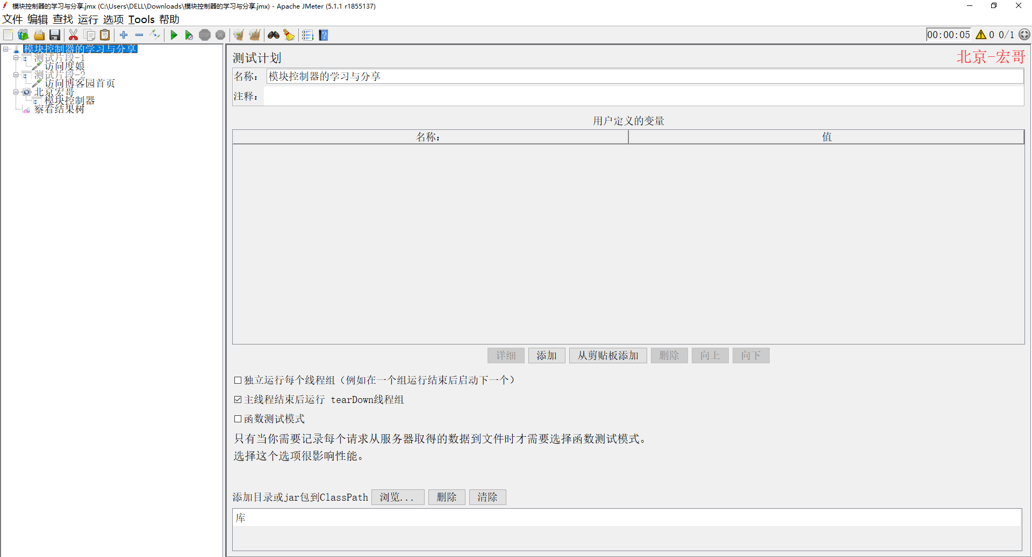The image size is (1032, 557).
Task: Click the 删除 button below variables table
Action: [669, 355]
